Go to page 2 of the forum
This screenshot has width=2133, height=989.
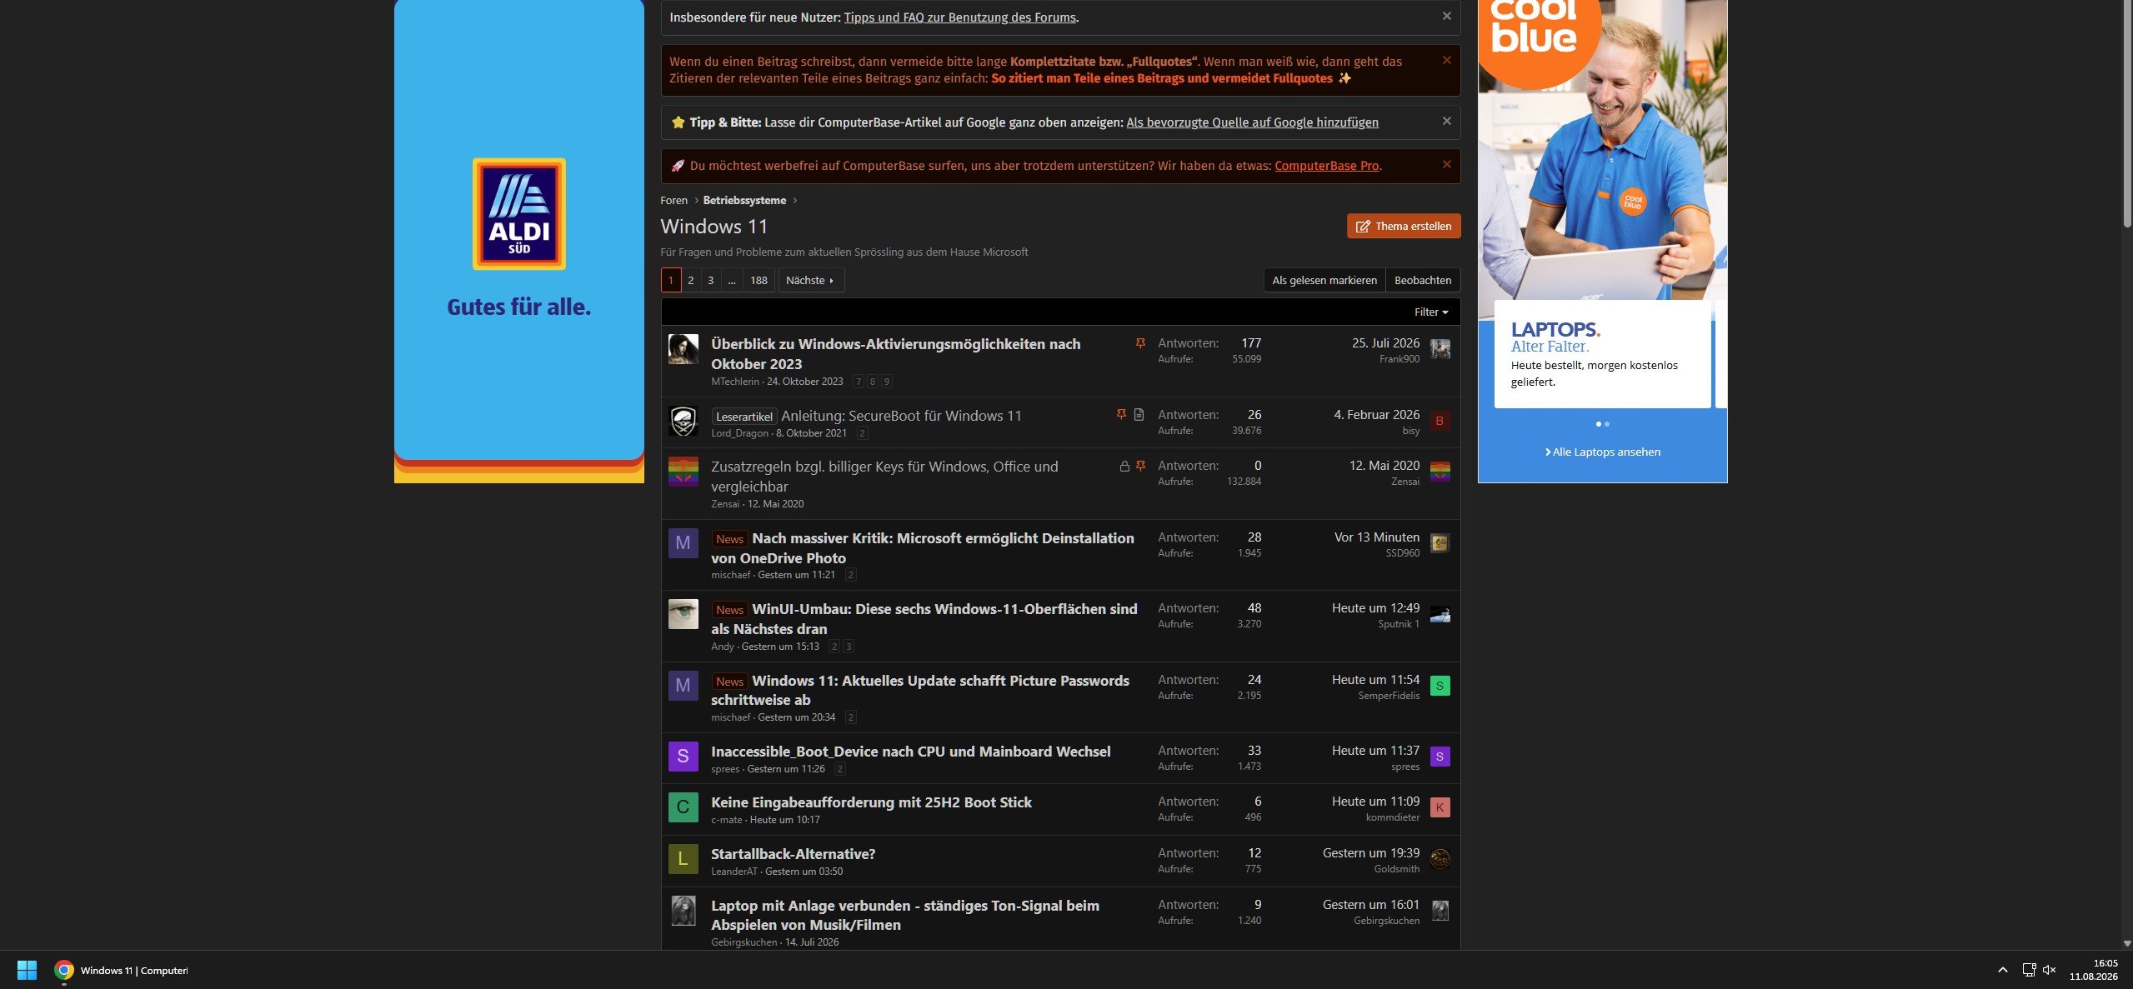(x=690, y=281)
